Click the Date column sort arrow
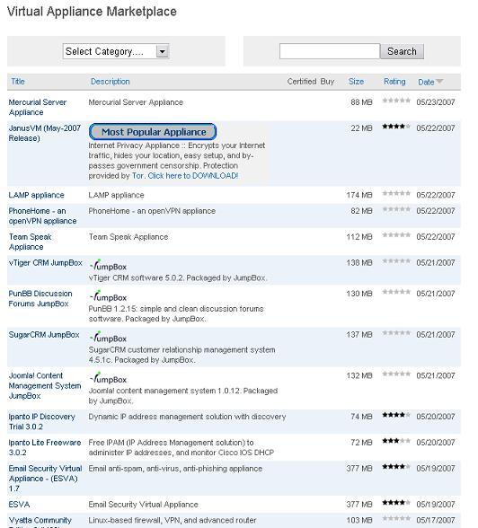478x528 pixels. point(439,81)
